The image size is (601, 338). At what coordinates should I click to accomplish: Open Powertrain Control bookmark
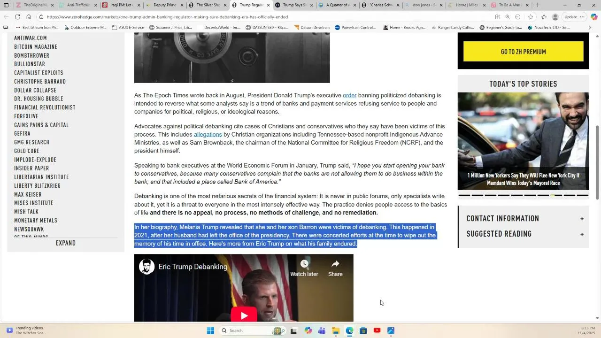[355, 28]
